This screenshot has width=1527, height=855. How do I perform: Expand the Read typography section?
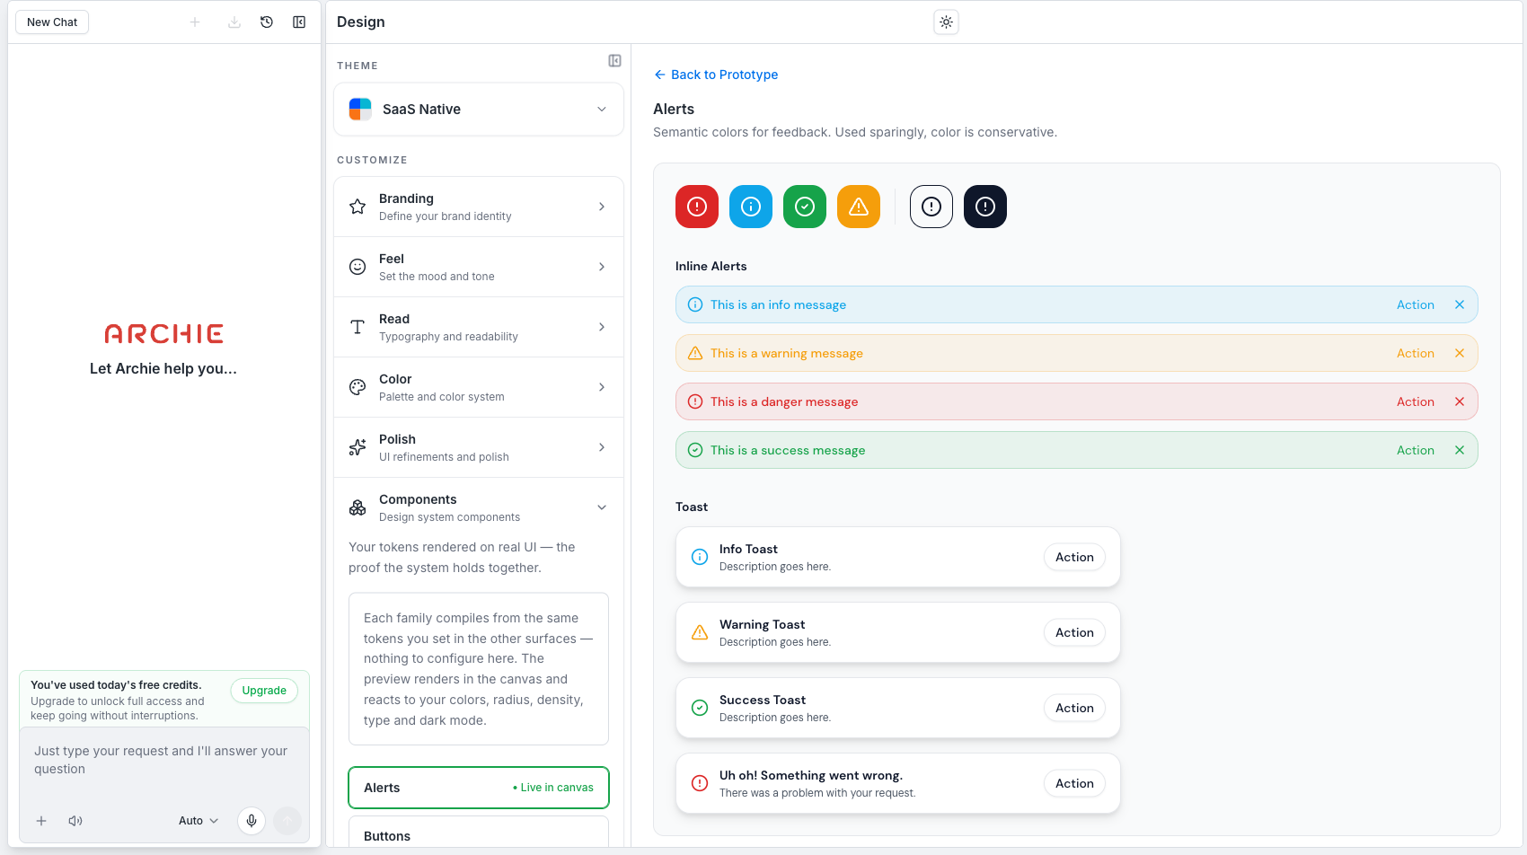coord(479,327)
